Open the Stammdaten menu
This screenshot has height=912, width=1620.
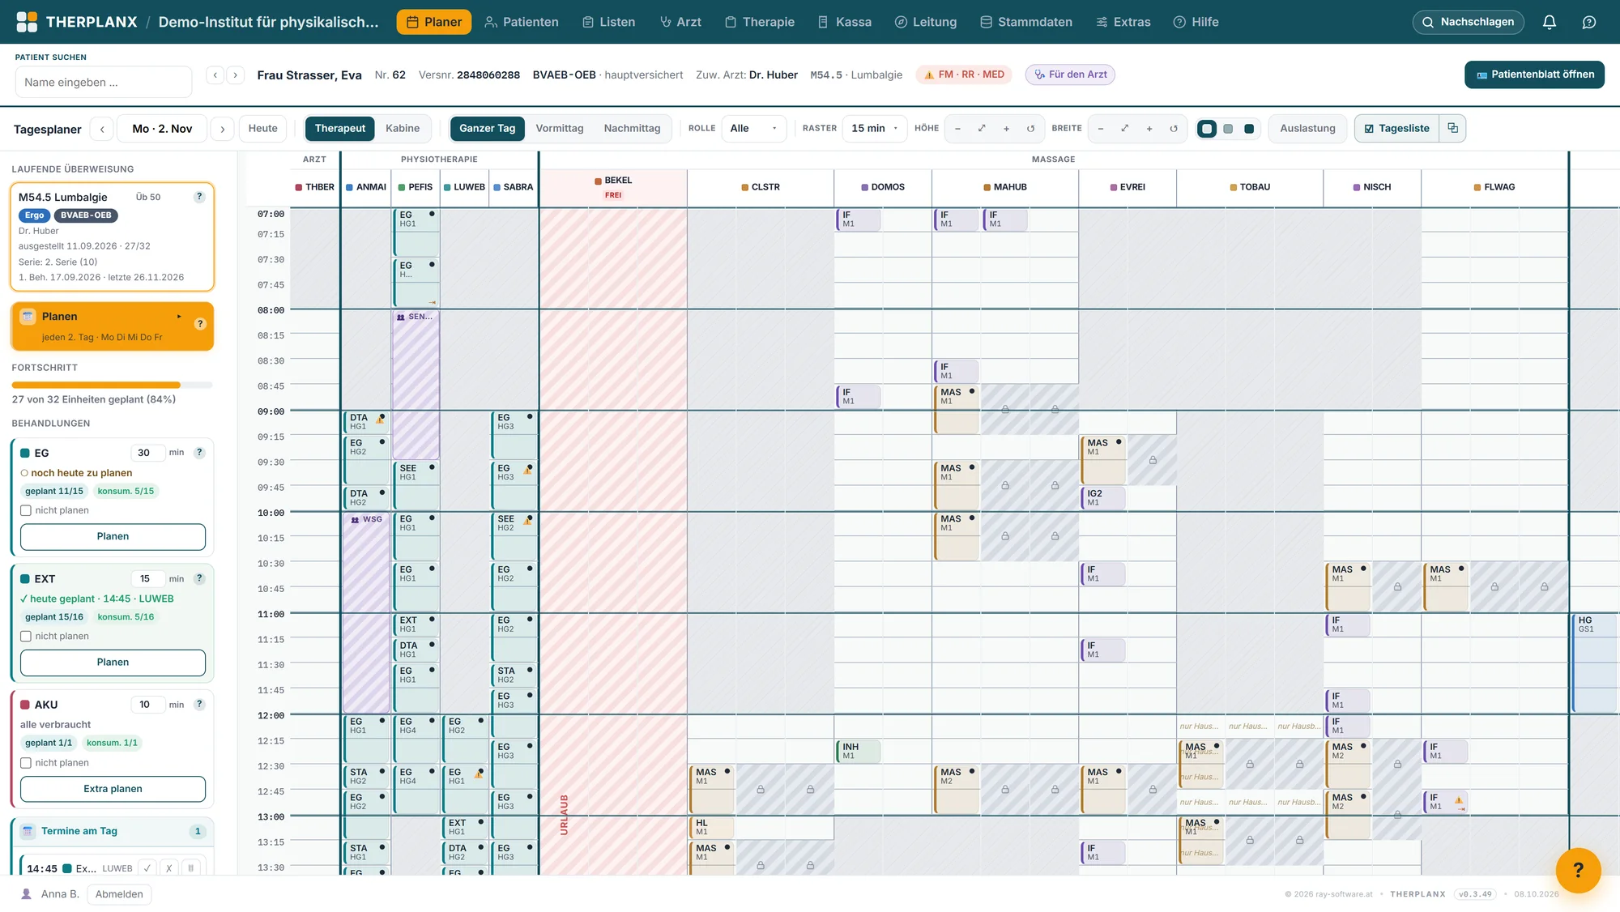click(1025, 22)
